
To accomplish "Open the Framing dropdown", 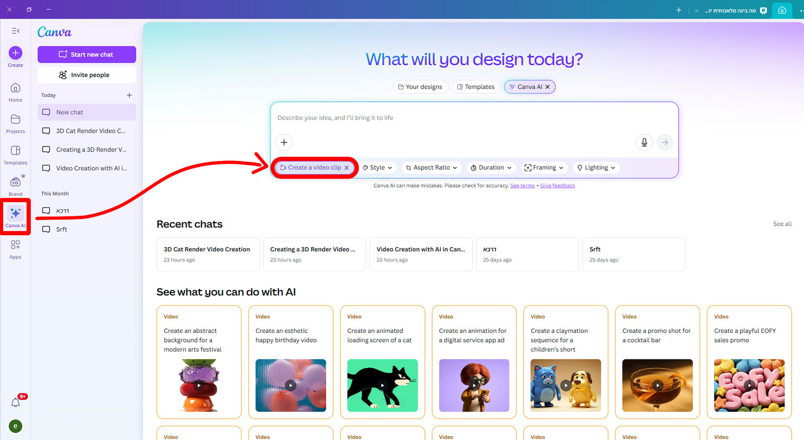I will (544, 168).
